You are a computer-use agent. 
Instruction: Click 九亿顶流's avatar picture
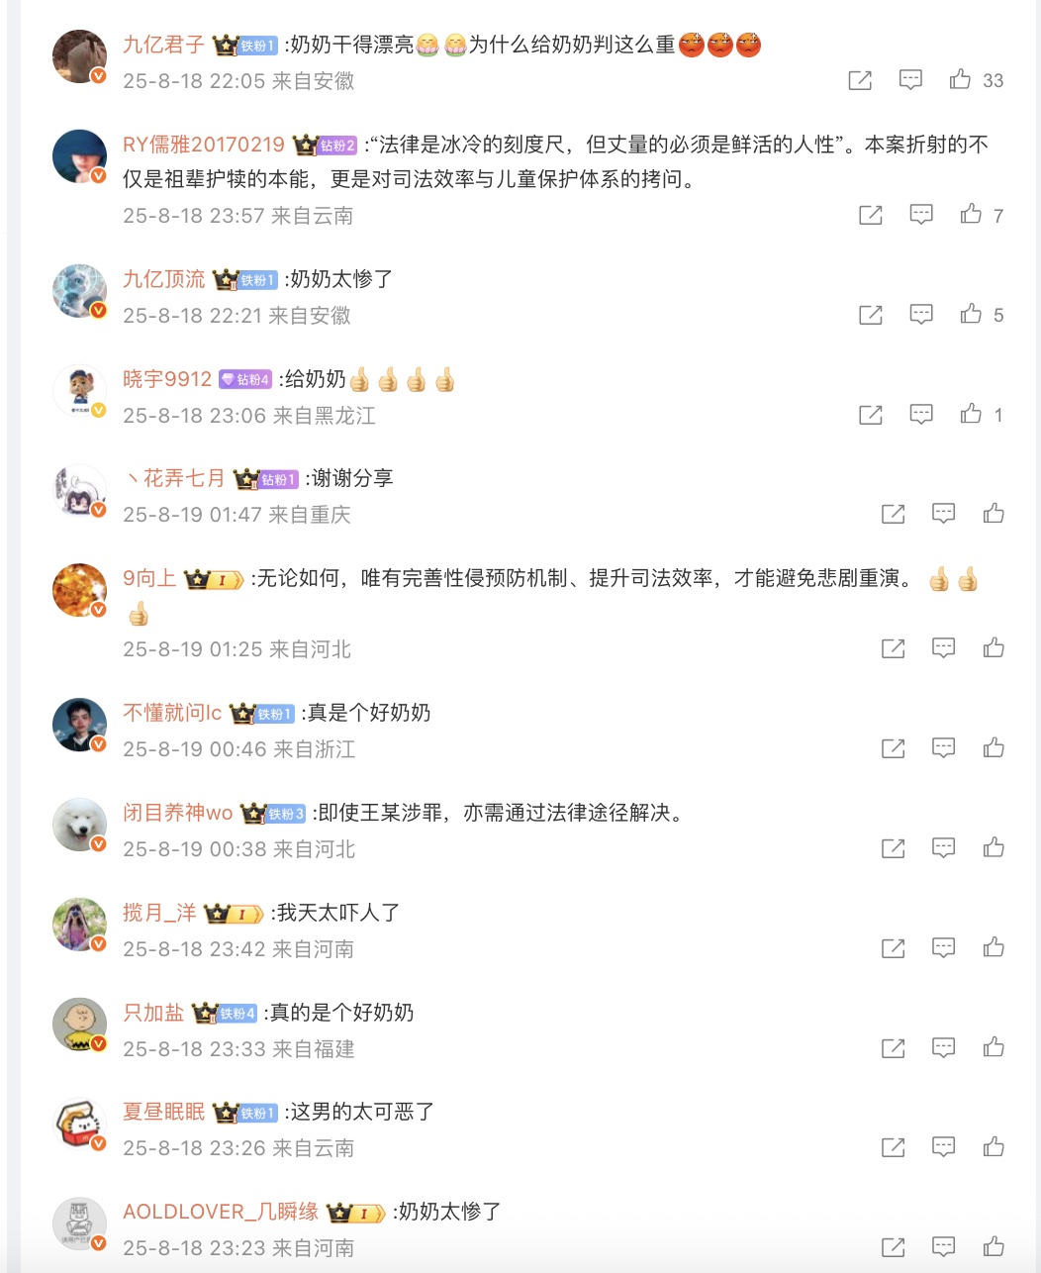point(79,292)
